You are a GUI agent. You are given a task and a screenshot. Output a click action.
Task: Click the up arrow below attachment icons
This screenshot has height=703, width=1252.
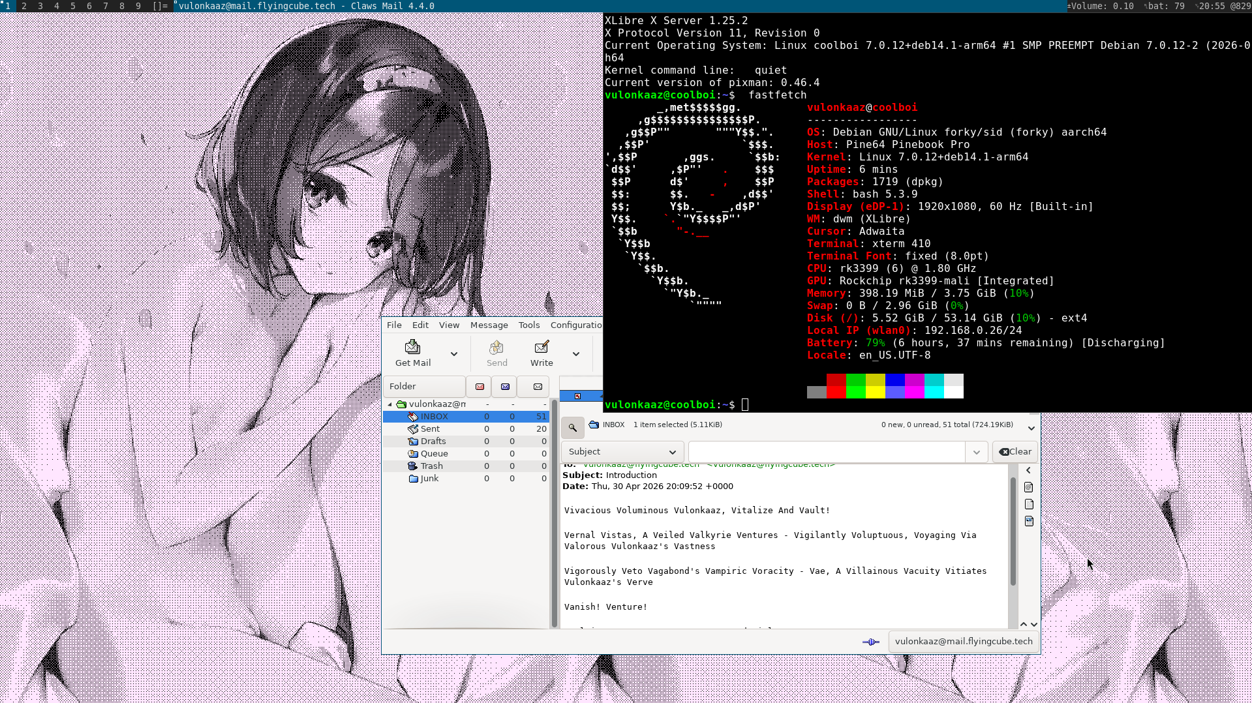1024,625
